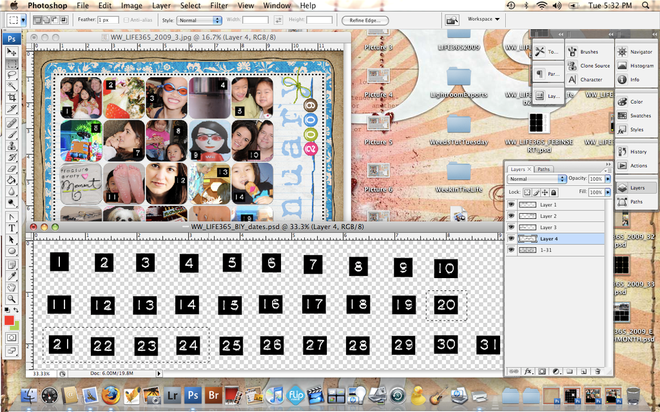Open the Actions panel
Viewport: 660px width, 412px height.
coord(636,165)
